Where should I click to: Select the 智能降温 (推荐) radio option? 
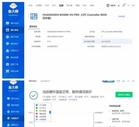tap(110, 111)
